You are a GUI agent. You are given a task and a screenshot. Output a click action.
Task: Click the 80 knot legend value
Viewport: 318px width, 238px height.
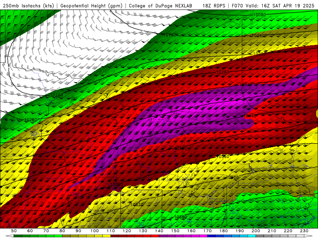(62, 231)
